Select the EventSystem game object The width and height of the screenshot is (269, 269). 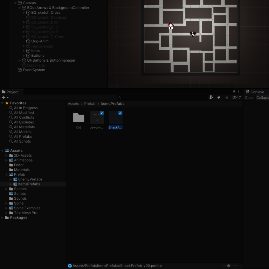coord(34,70)
